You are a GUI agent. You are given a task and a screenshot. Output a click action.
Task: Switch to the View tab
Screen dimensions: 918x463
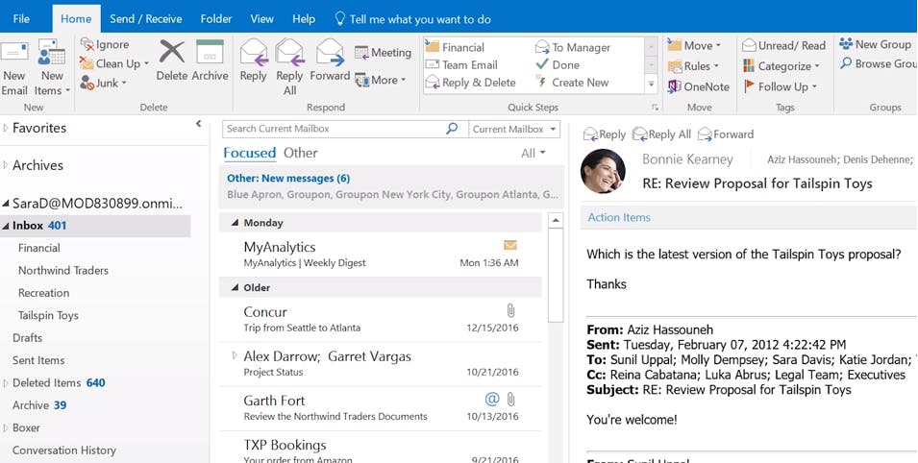tap(261, 18)
